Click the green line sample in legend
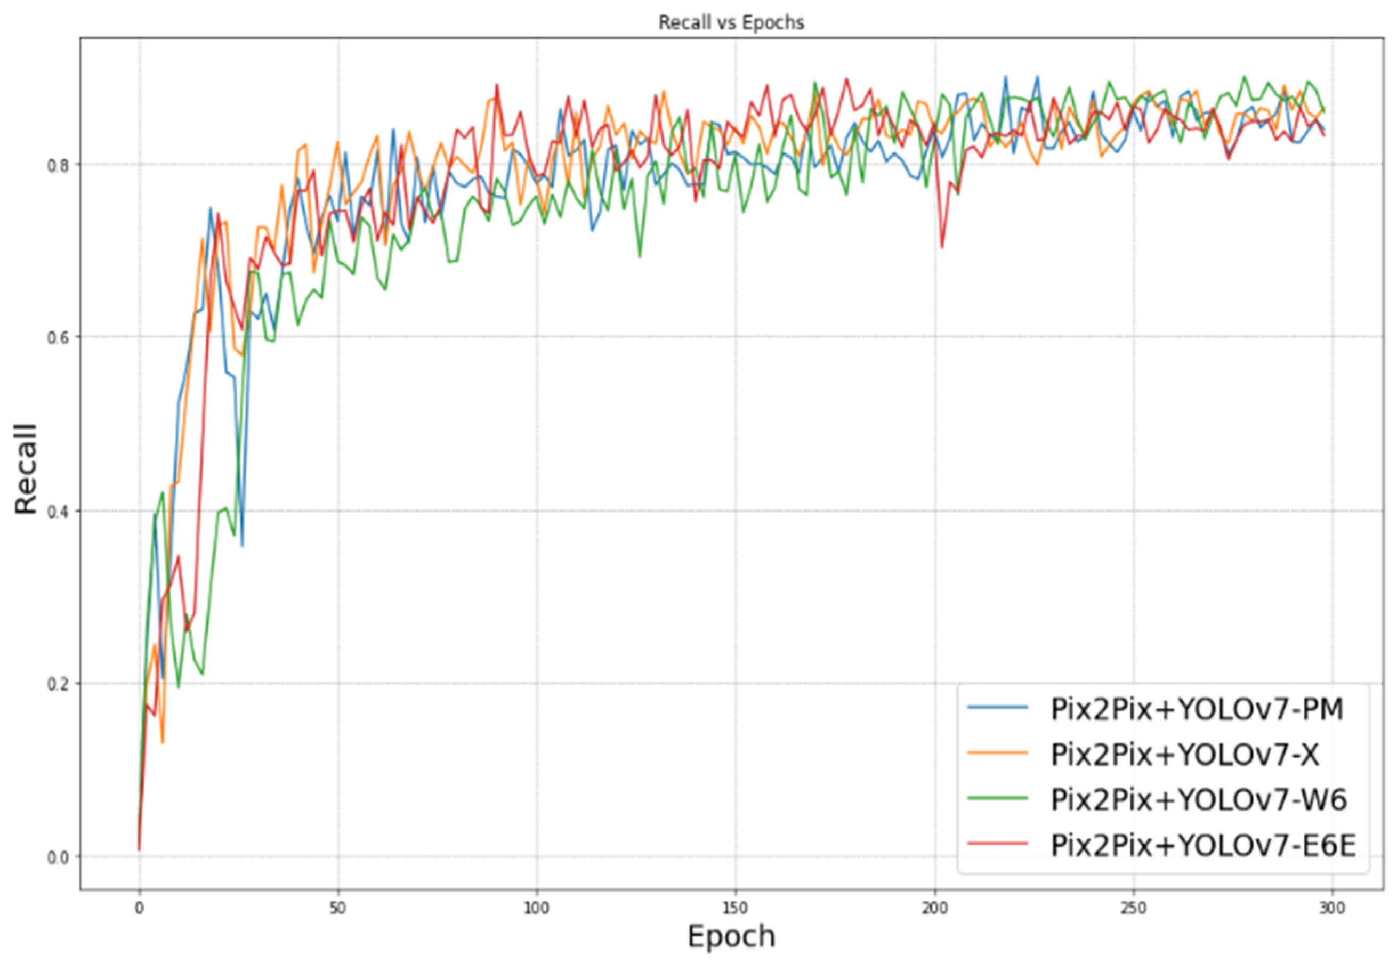Image resolution: width=1397 pixels, height=964 pixels. (x=997, y=798)
